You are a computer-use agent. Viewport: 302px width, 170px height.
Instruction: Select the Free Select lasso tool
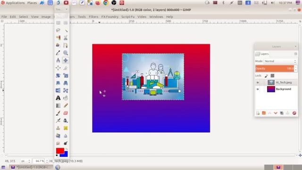(58, 30)
